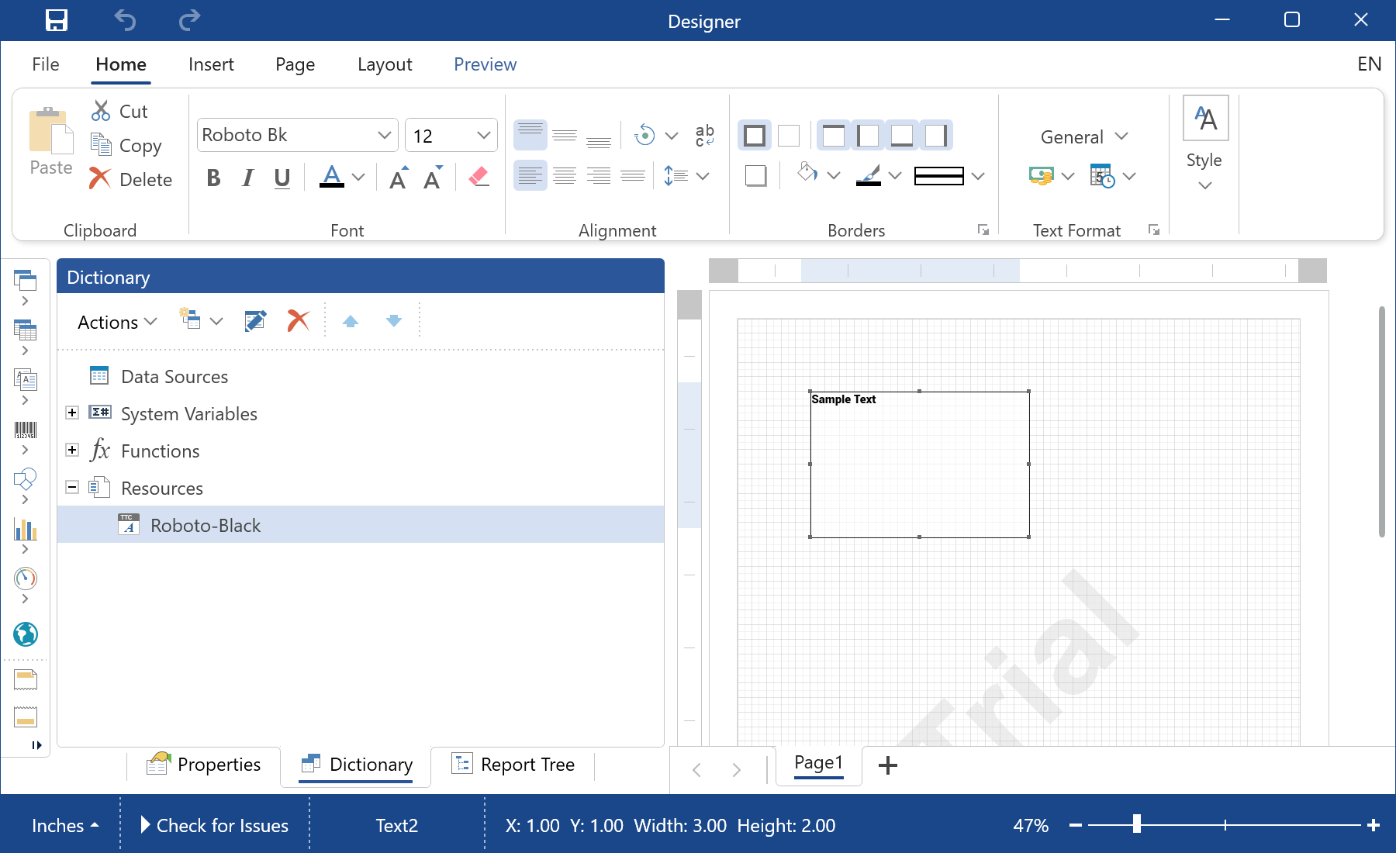Click the globe map icon in left sidebar
The height and width of the screenshot is (853, 1396).
[26, 634]
